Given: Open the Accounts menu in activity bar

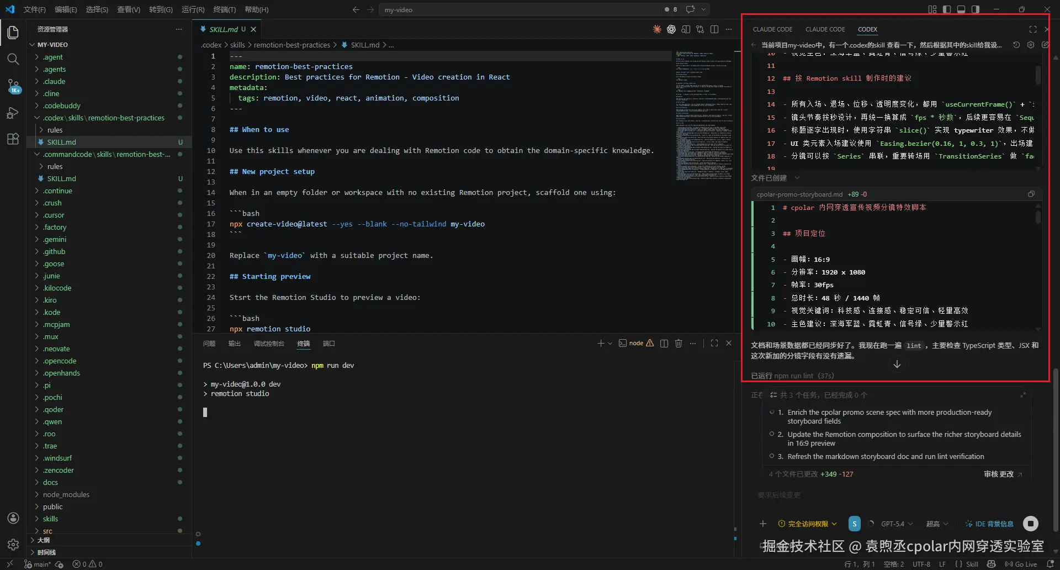Looking at the screenshot, I should (x=13, y=518).
